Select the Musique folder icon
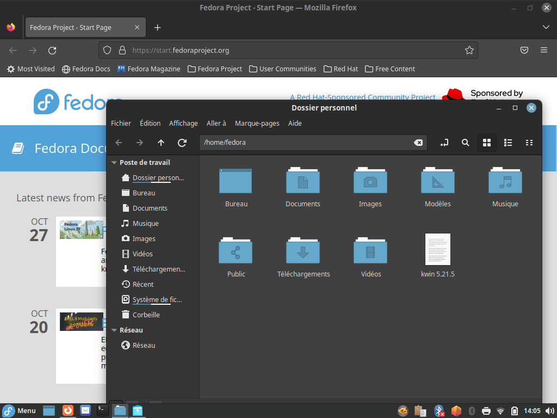The image size is (557, 418). click(505, 181)
